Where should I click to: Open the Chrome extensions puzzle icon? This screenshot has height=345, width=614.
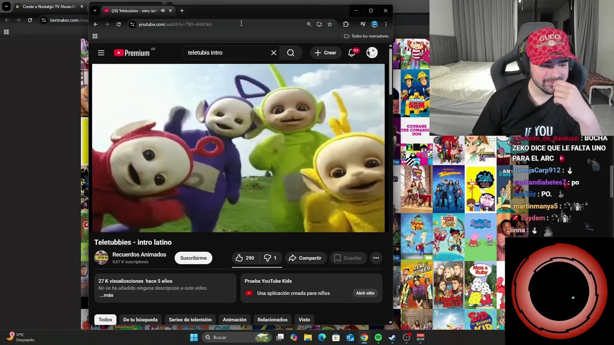[x=346, y=24]
